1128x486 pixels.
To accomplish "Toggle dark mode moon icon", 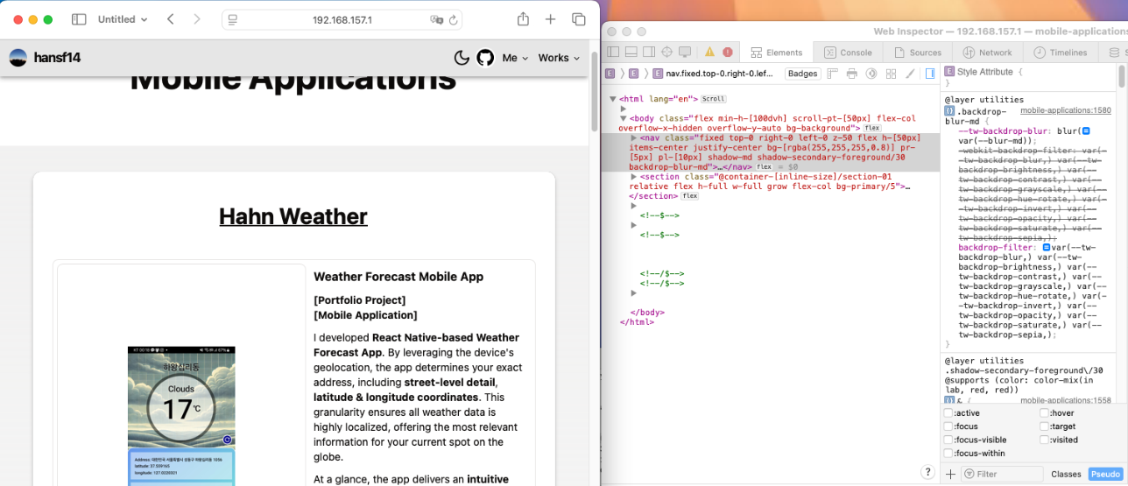I will [x=462, y=58].
